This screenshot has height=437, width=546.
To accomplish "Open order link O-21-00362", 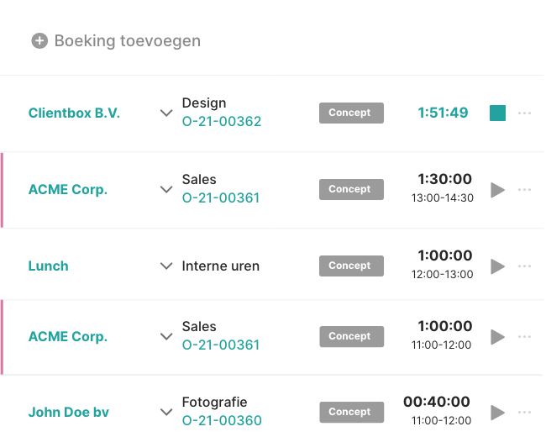I will coord(222,122).
